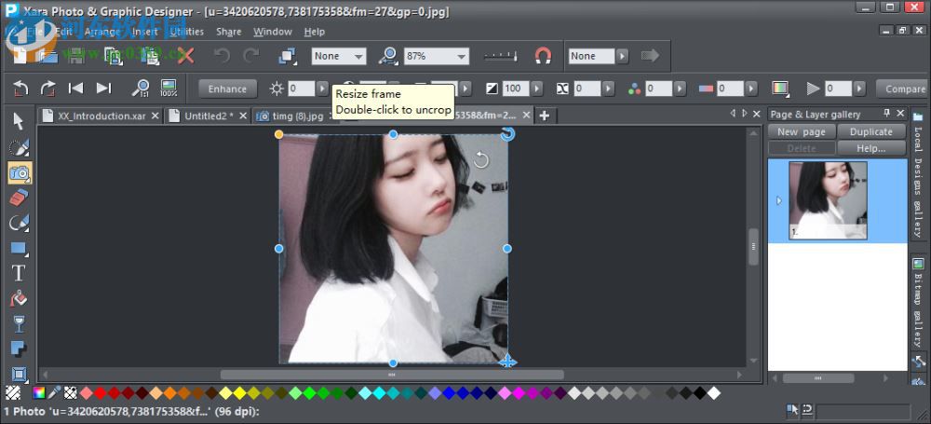Click the brightness value field
The image size is (931, 424).
tap(301, 89)
